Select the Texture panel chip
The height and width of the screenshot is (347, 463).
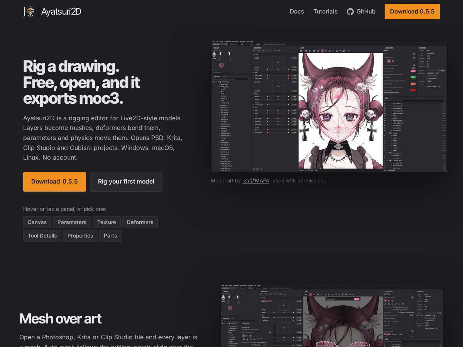point(106,222)
